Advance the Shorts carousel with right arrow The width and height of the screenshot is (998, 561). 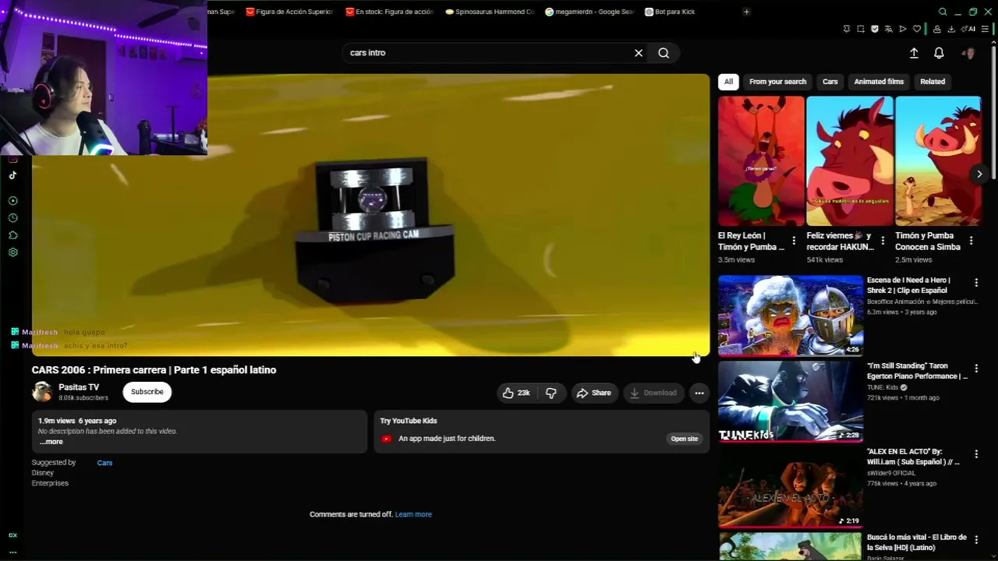point(979,174)
